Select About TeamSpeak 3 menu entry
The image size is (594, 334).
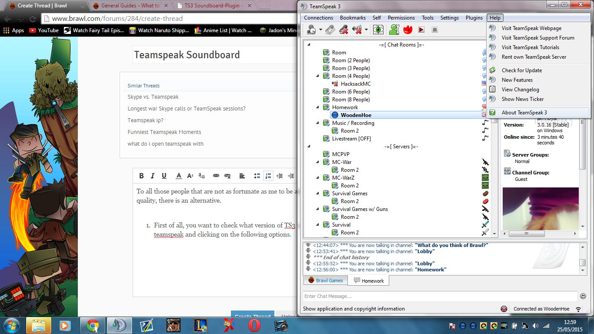coord(524,112)
